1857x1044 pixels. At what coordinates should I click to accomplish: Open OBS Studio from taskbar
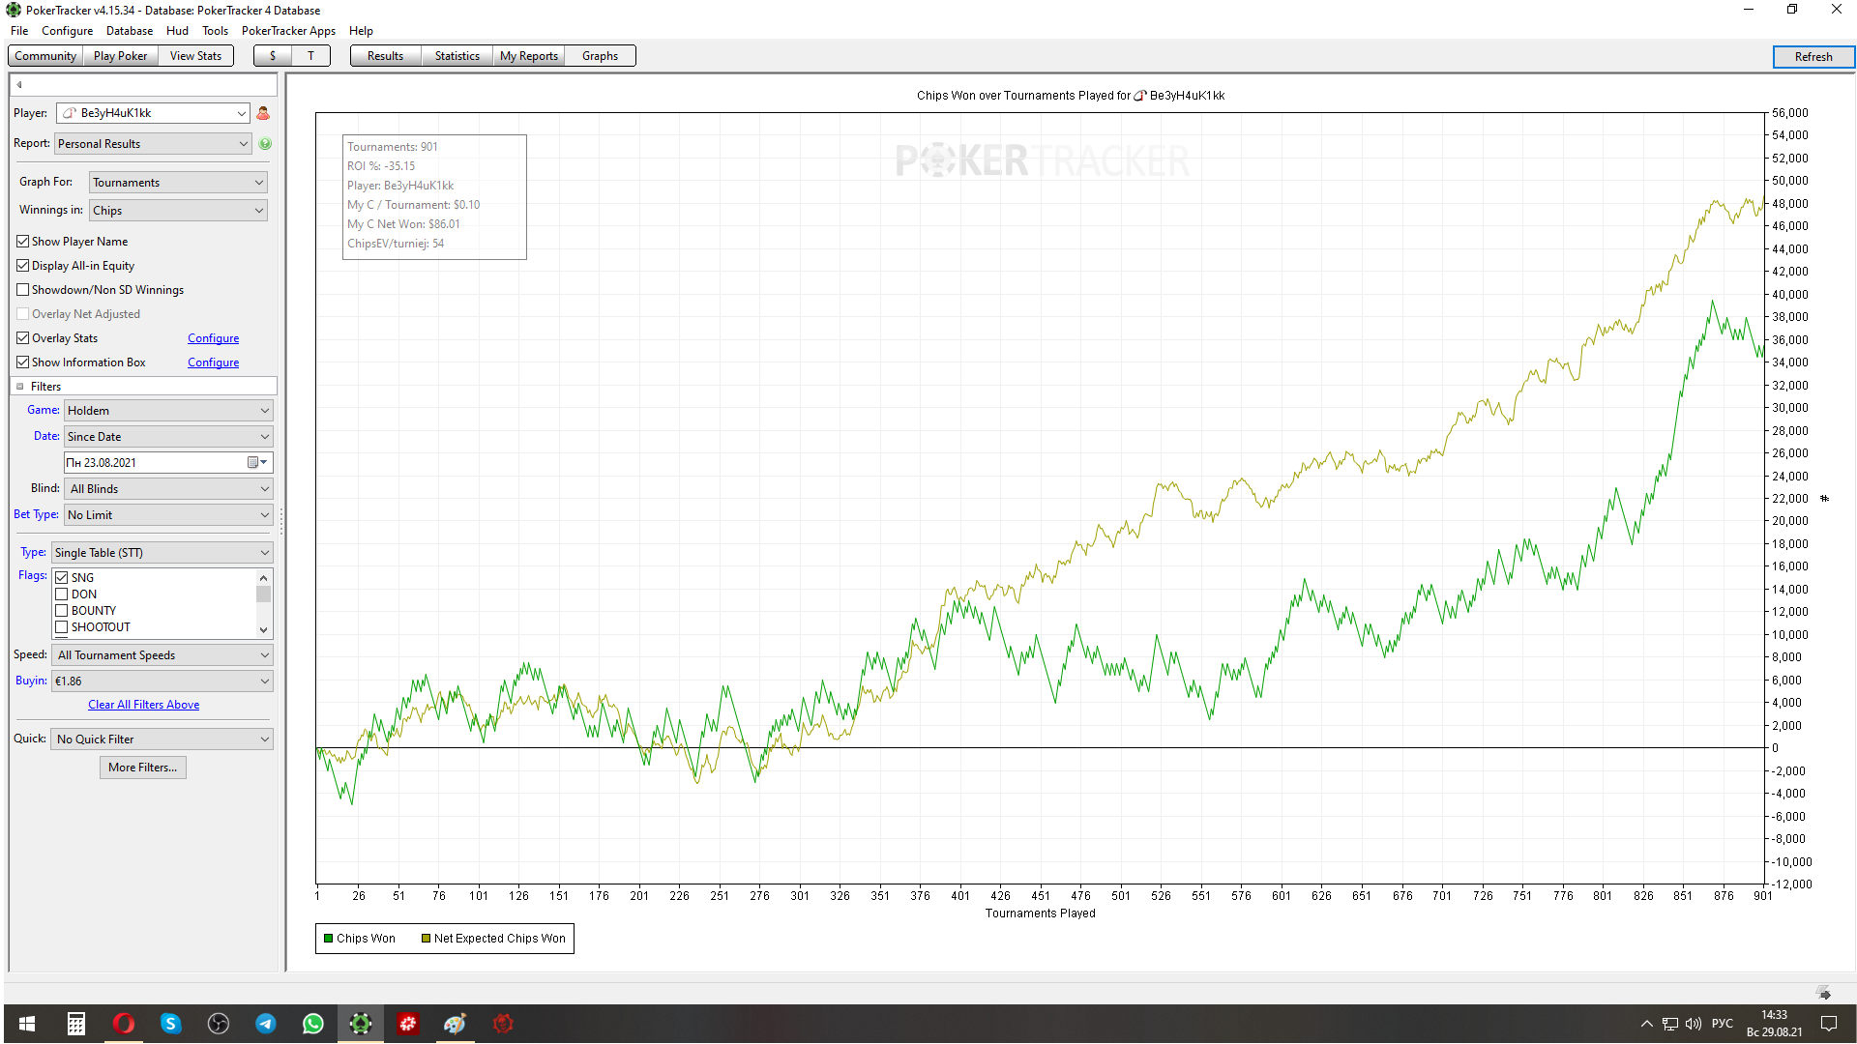point(219,1024)
